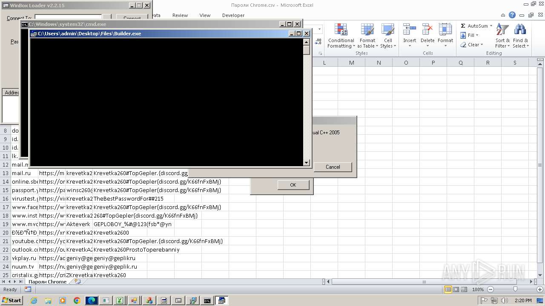This screenshot has height=306, width=545.
Task: Open Find & Select binoculars menu
Action: (x=520, y=36)
